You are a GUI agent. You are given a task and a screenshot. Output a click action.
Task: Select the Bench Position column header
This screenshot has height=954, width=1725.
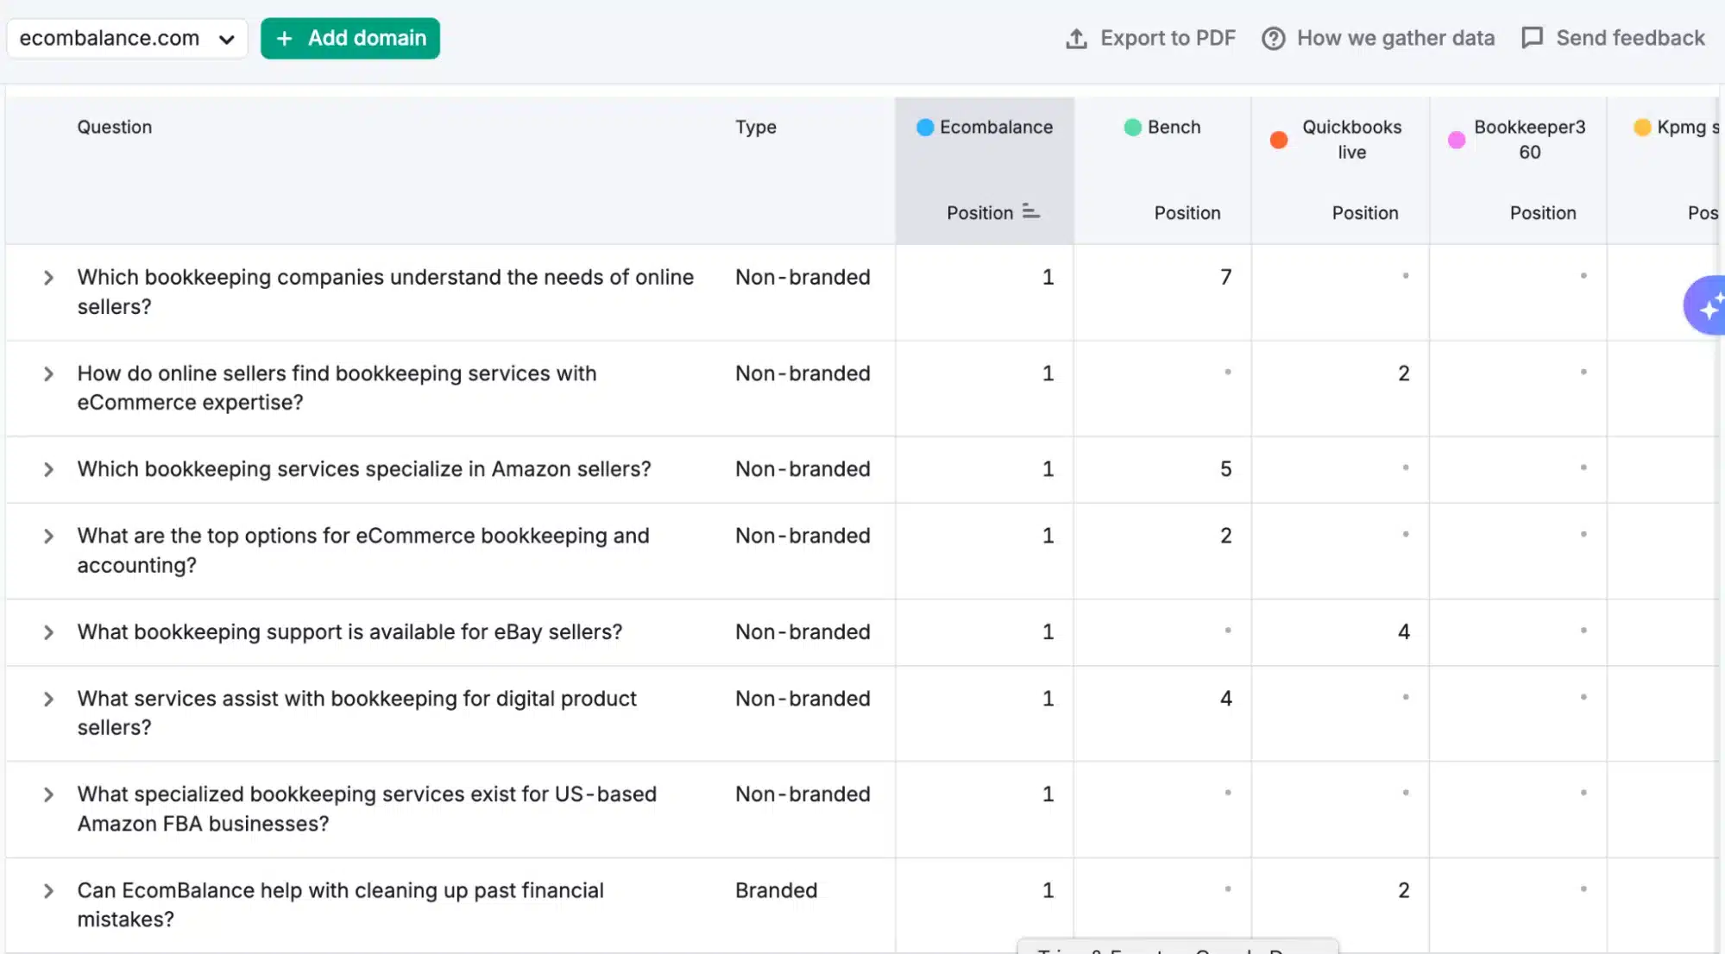tap(1187, 212)
